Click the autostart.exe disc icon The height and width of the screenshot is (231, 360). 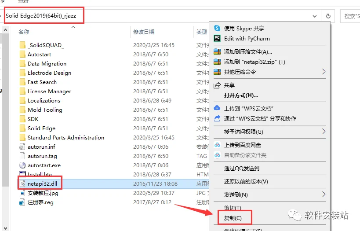point(22,165)
